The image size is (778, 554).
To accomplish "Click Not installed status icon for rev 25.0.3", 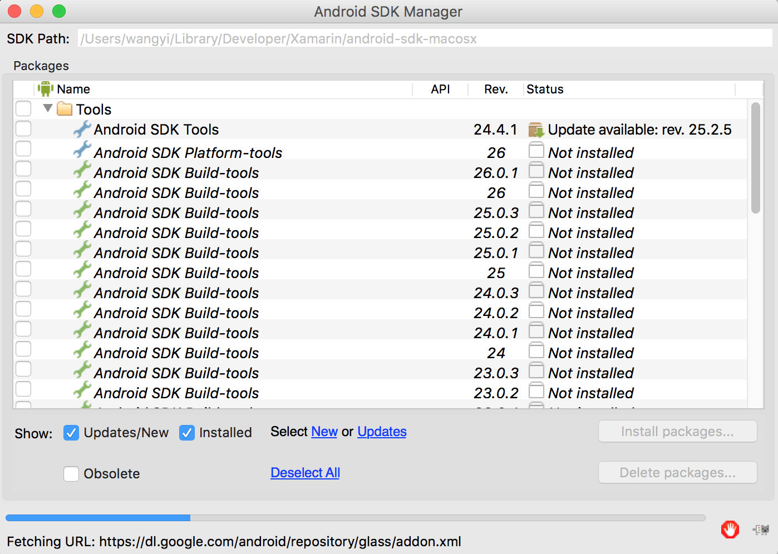I will (x=536, y=210).
